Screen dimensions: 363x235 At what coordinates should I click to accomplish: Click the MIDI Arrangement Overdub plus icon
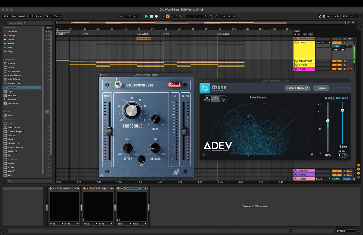(164, 16)
